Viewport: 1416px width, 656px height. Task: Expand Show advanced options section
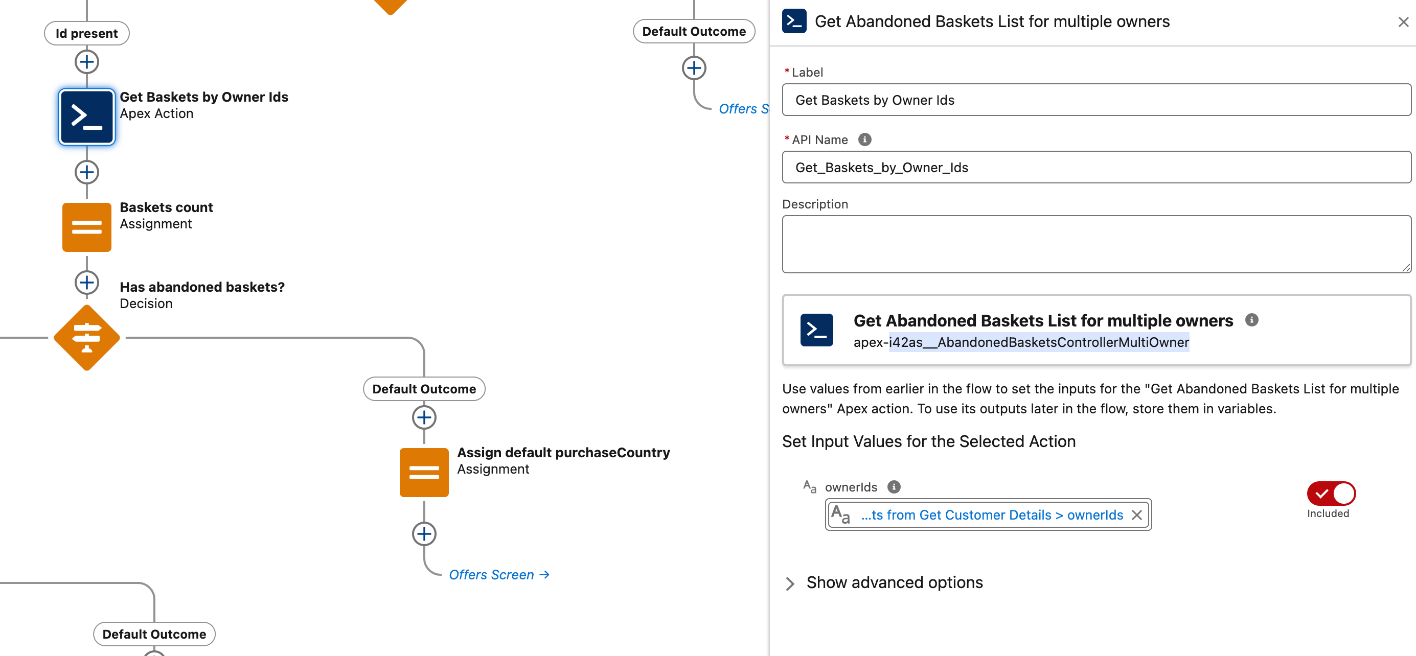point(790,583)
